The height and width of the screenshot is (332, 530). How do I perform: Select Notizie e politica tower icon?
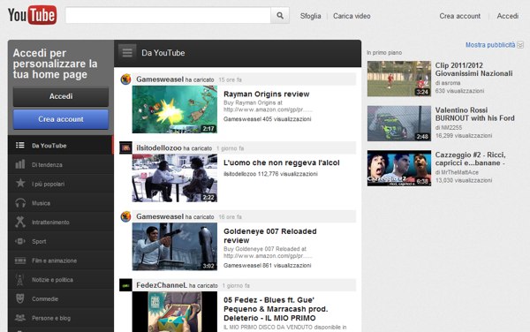(20, 280)
